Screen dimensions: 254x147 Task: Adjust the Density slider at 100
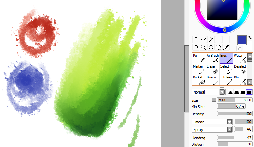[x=235, y=114]
